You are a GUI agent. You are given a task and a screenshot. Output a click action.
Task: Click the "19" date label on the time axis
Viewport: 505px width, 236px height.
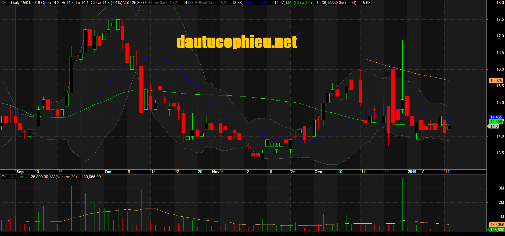click(270, 172)
